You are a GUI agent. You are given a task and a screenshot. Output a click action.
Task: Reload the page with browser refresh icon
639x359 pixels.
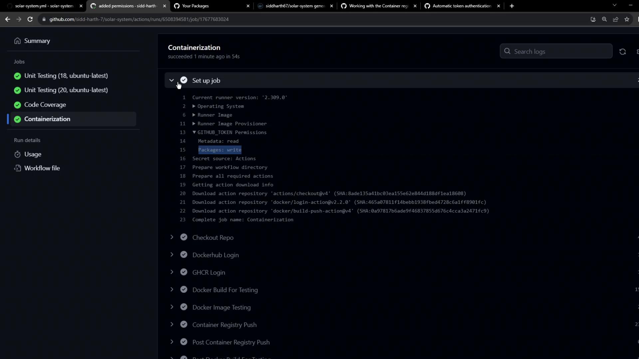pyautogui.click(x=30, y=19)
